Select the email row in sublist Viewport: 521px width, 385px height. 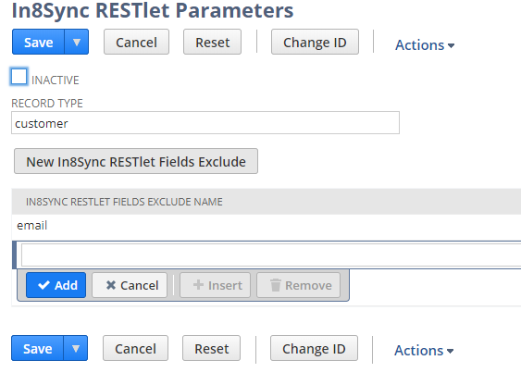(267, 226)
